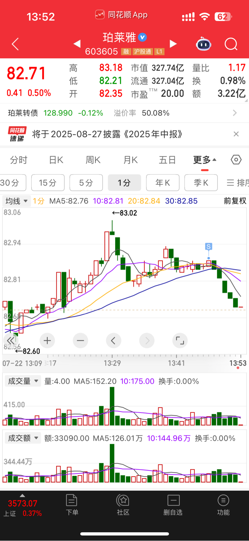Viewport: 249px width, 541px height.
Task: Tap the 量比 1.17 value
Action: 237,68
